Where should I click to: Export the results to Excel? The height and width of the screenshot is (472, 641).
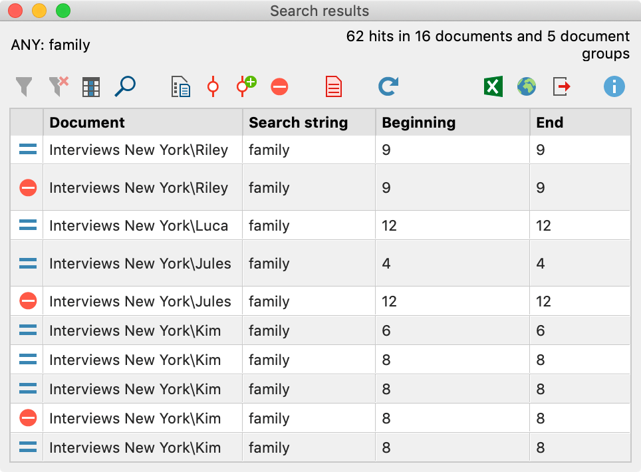(x=493, y=86)
